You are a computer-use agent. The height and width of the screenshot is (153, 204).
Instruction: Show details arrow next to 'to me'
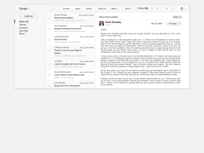point(112,25)
